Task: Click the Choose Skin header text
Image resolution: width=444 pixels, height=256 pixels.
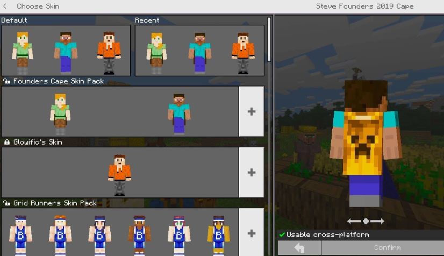Action: coord(38,6)
